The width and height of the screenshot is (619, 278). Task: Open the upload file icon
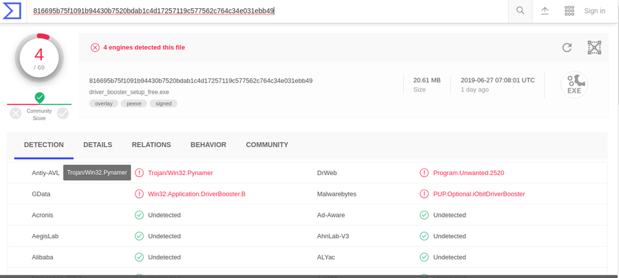click(545, 10)
